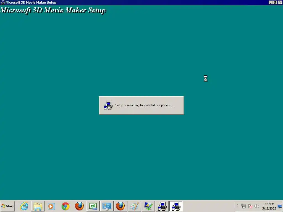The height and width of the screenshot is (212, 283).
Task: Open the warning checkmark taskbar program
Action: pyautogui.click(x=148, y=206)
